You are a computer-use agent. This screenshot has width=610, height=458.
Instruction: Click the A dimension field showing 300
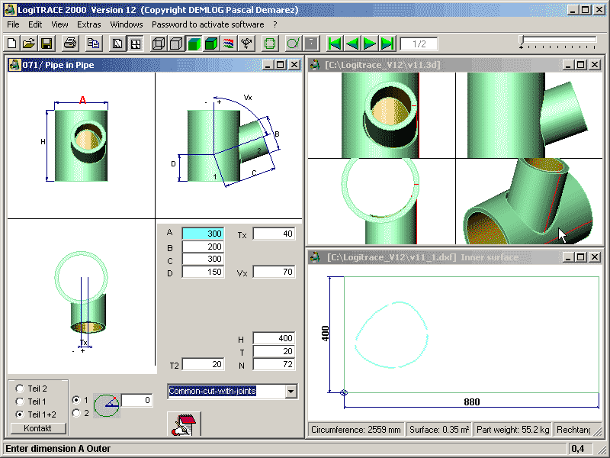[203, 234]
